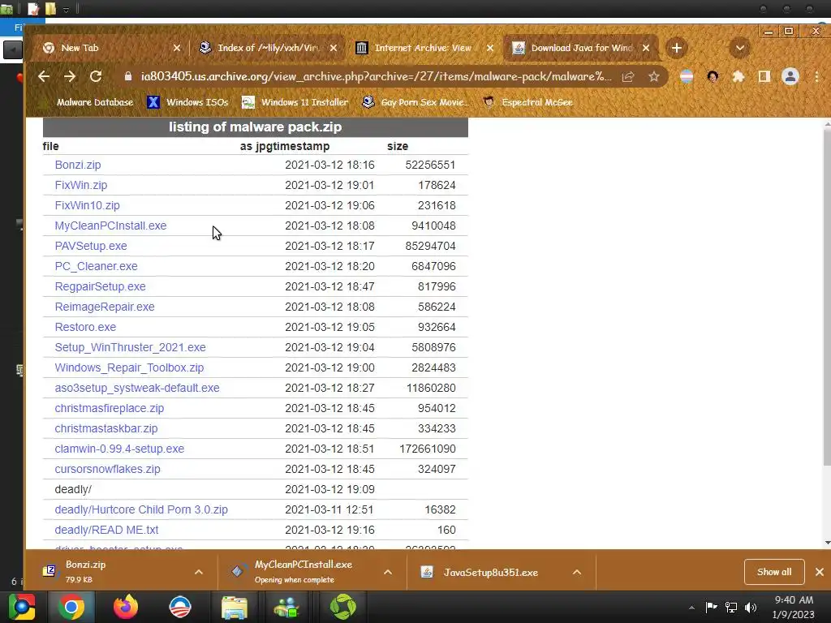This screenshot has height=623, width=831.
Task: Close the Index of /~lily/vxh tab
Action: (x=334, y=48)
